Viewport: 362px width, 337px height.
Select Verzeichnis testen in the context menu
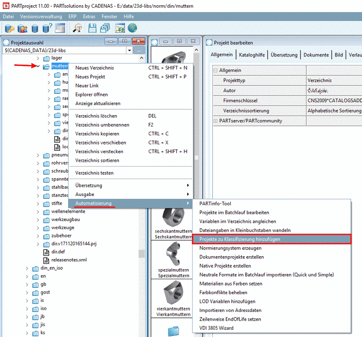(130, 173)
